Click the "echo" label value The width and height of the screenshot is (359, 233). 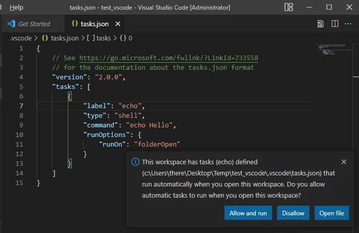click(130, 106)
